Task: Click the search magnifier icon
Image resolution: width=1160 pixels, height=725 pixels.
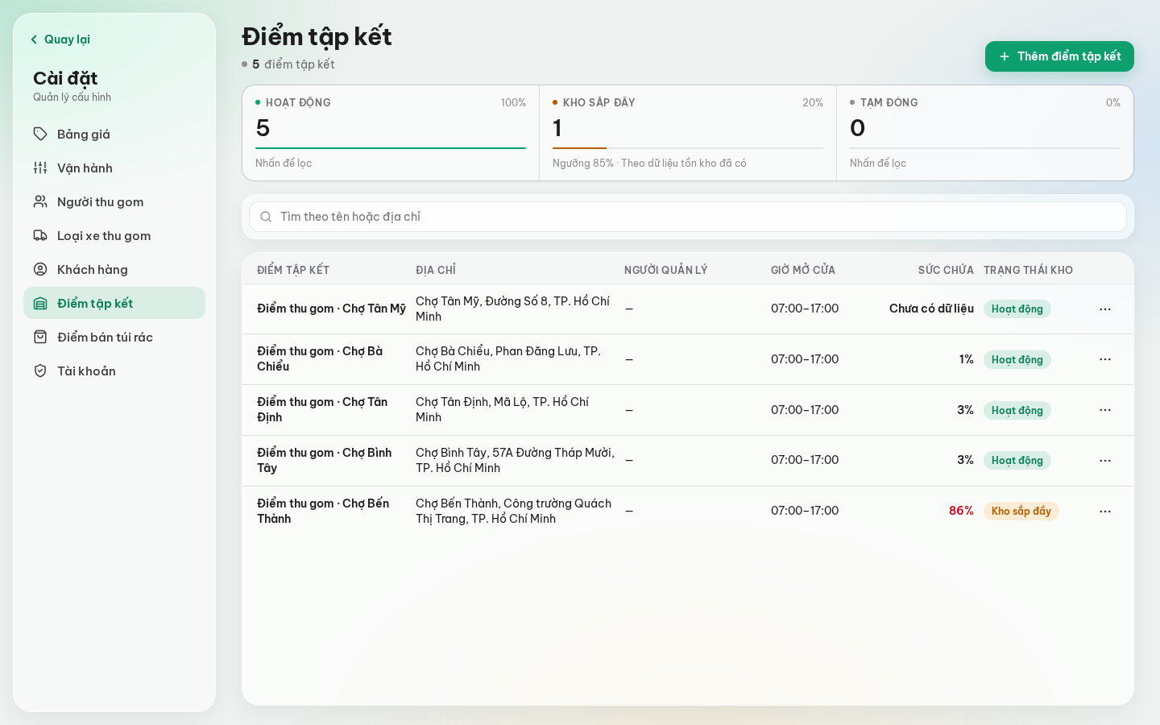Action: click(x=266, y=217)
